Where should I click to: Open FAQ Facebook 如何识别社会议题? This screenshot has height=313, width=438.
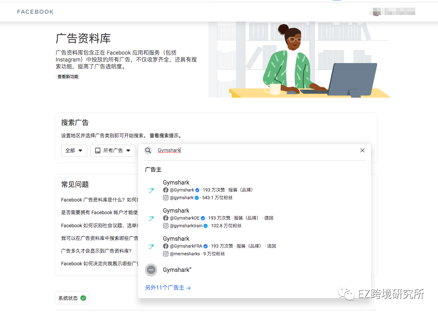pos(100,226)
